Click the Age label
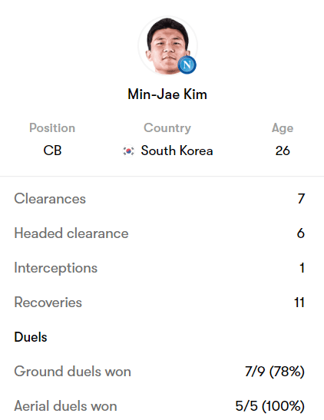 (283, 128)
